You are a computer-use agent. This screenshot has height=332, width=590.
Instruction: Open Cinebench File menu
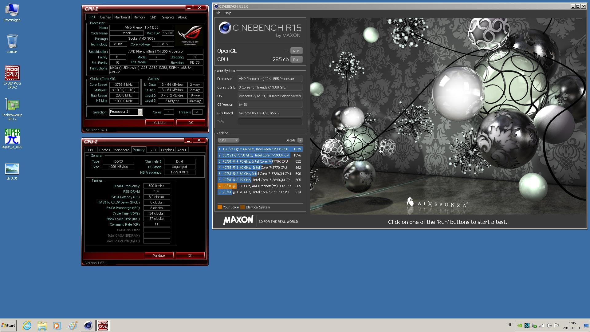(x=218, y=13)
